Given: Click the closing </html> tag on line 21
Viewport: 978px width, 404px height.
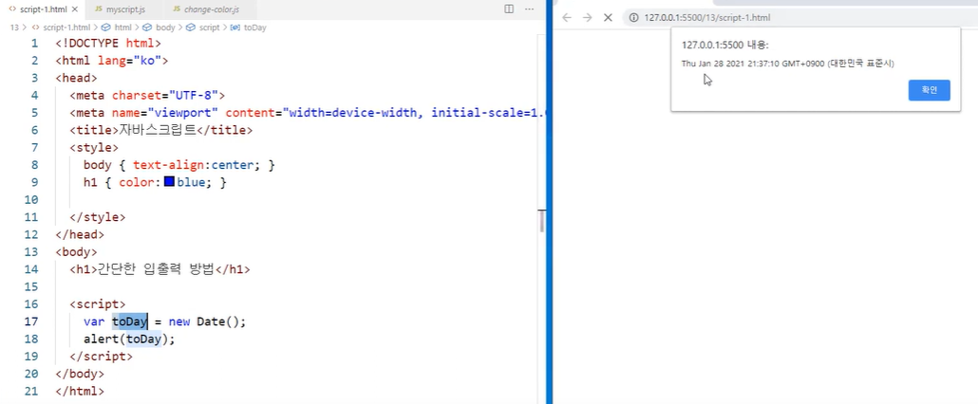Looking at the screenshot, I should pyautogui.click(x=80, y=392).
